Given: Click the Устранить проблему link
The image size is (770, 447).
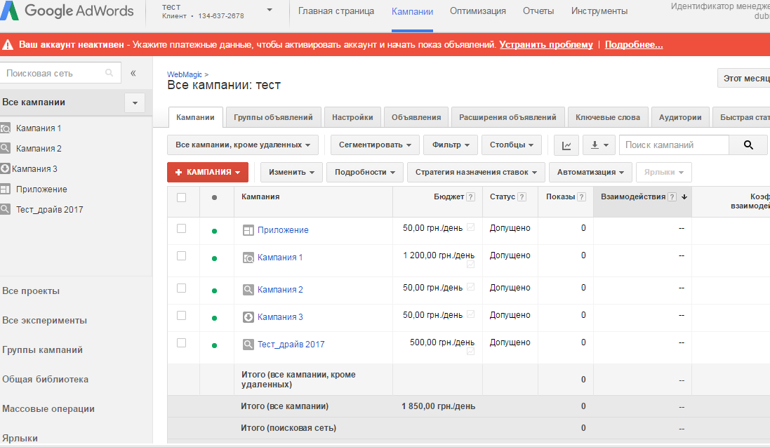Looking at the screenshot, I should pyautogui.click(x=546, y=44).
